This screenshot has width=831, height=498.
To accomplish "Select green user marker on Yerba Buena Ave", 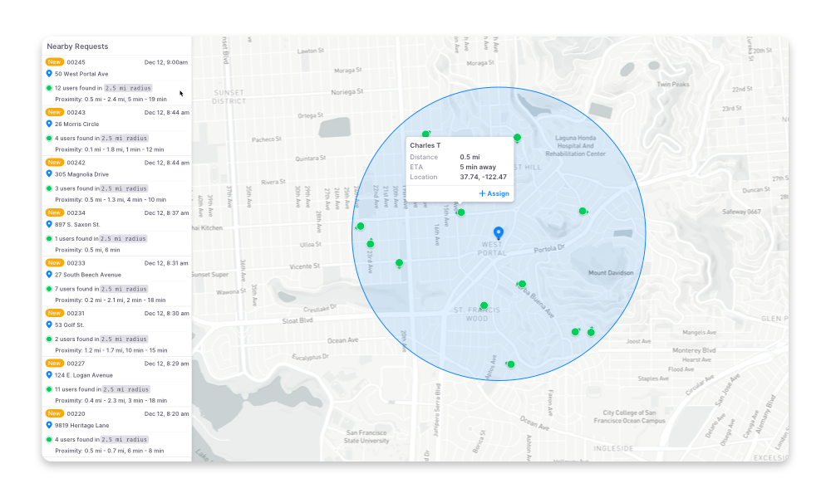I will [522, 284].
